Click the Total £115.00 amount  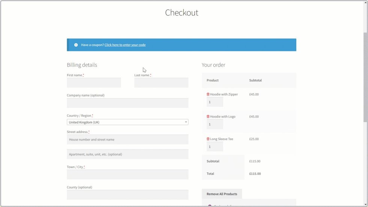click(255, 174)
